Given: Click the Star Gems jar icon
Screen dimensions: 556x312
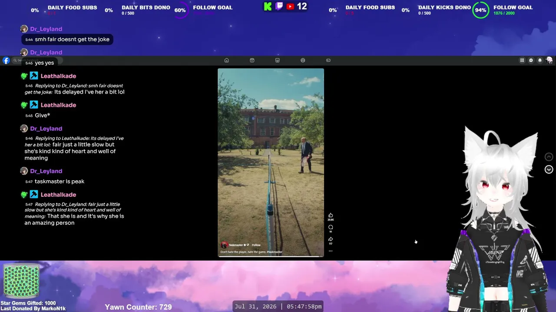Looking at the screenshot, I should click(21, 281).
